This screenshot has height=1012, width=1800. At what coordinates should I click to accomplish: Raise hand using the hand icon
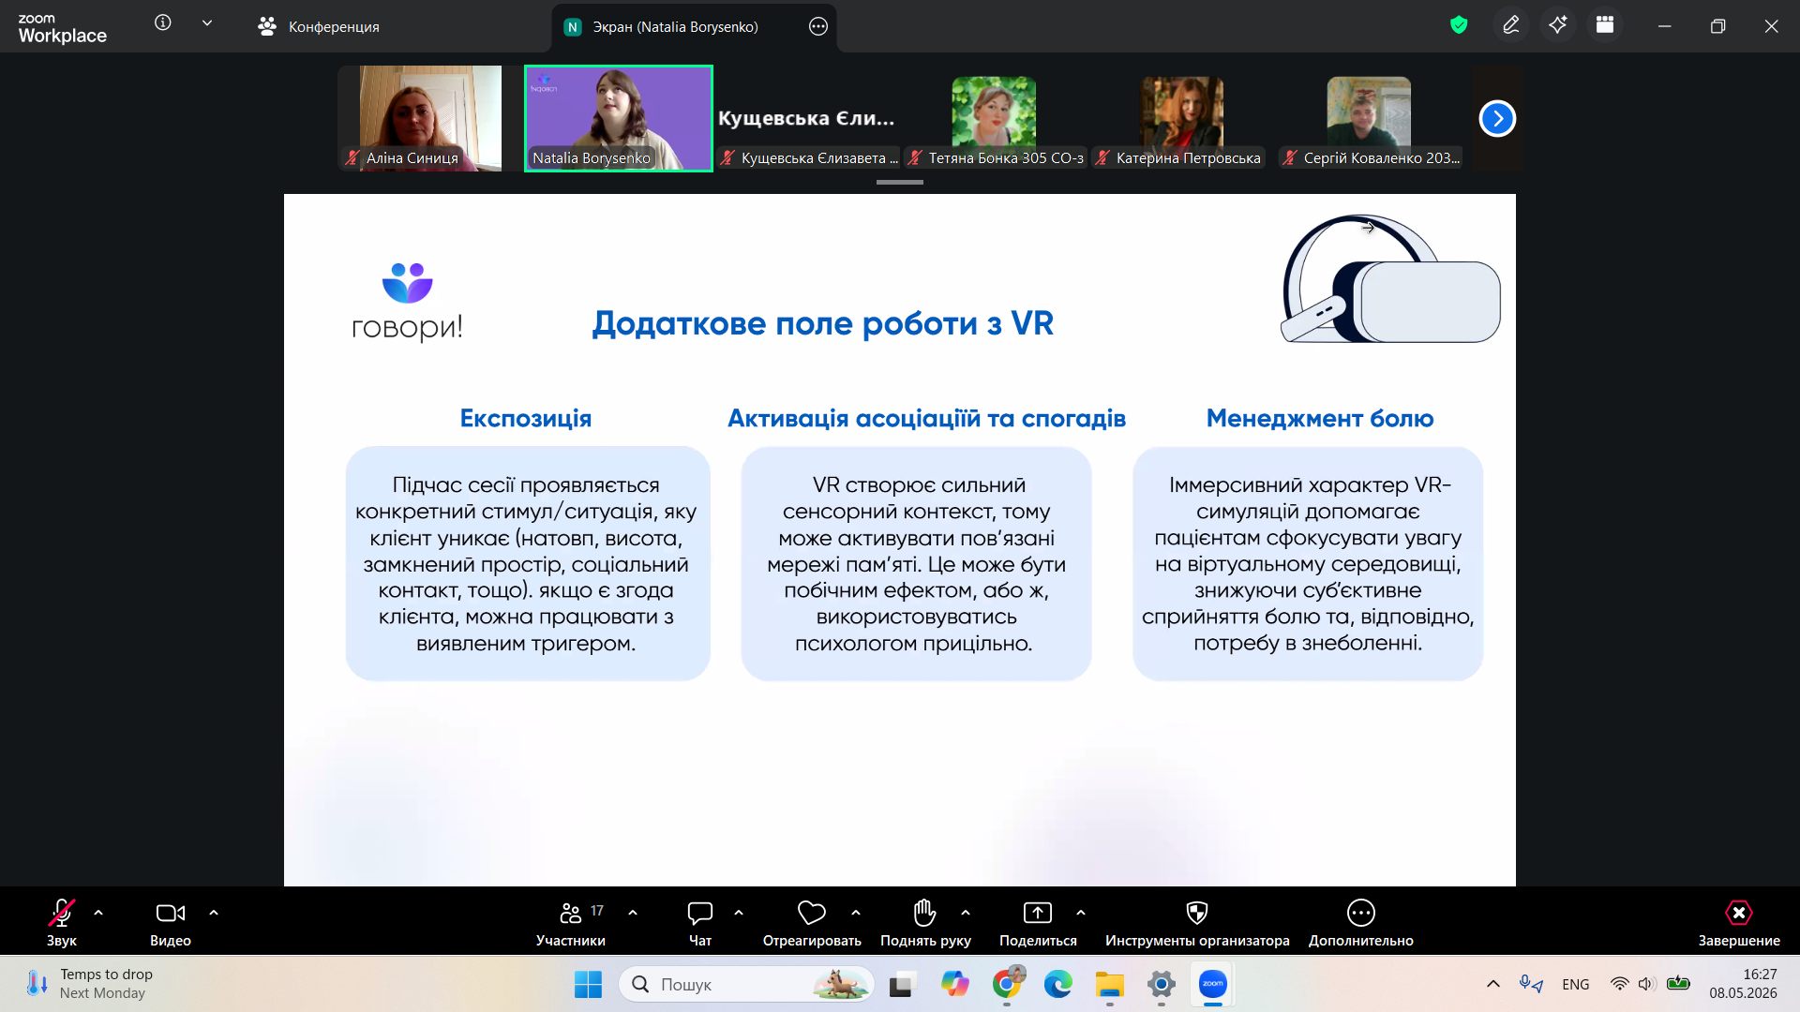925,913
